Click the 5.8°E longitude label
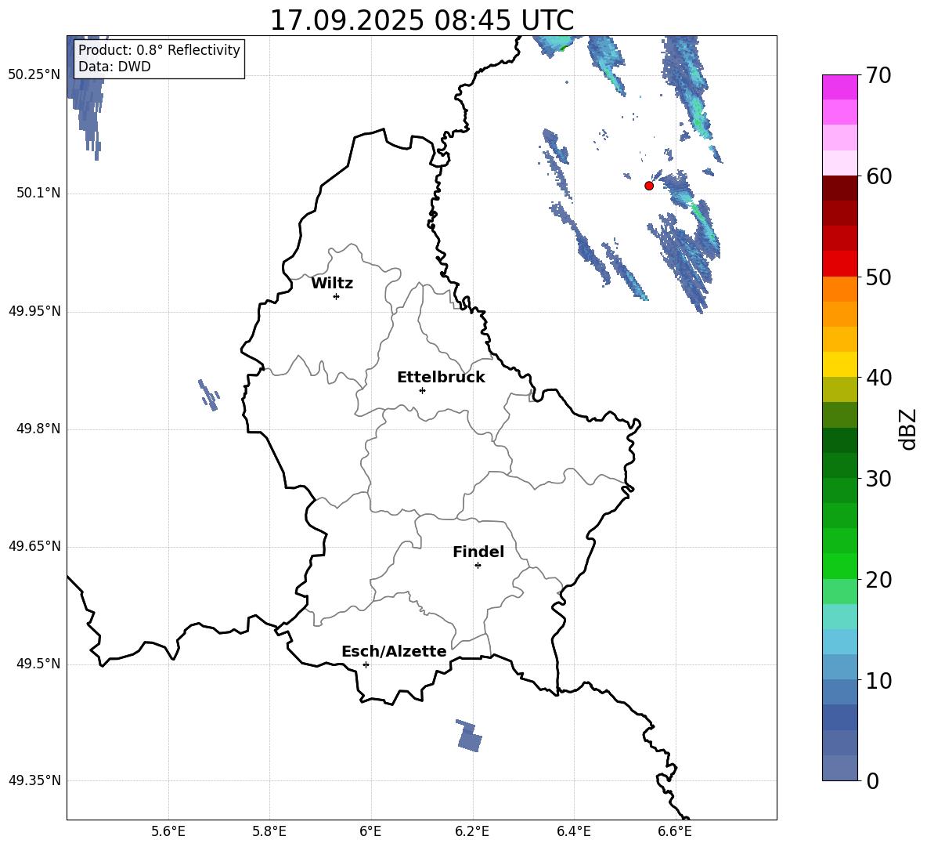927x847 pixels. (269, 831)
